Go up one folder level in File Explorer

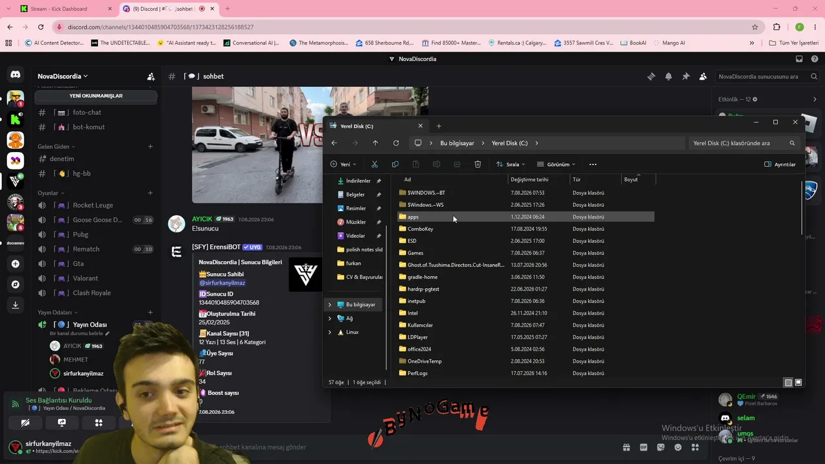click(x=375, y=143)
